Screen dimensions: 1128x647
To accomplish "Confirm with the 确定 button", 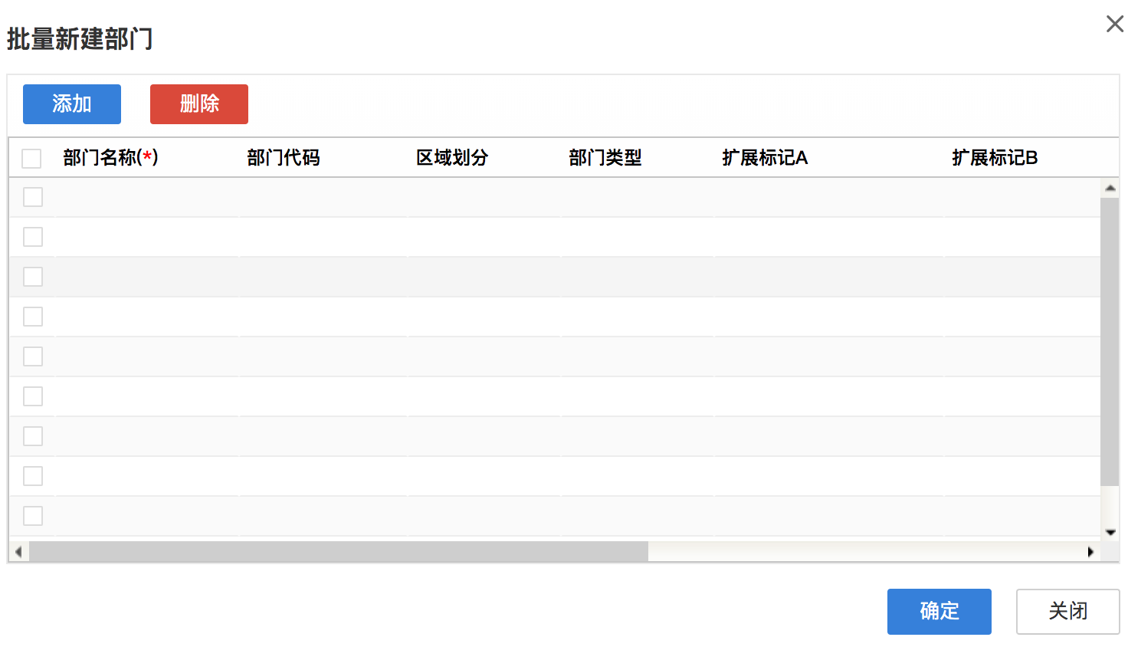I will (939, 612).
